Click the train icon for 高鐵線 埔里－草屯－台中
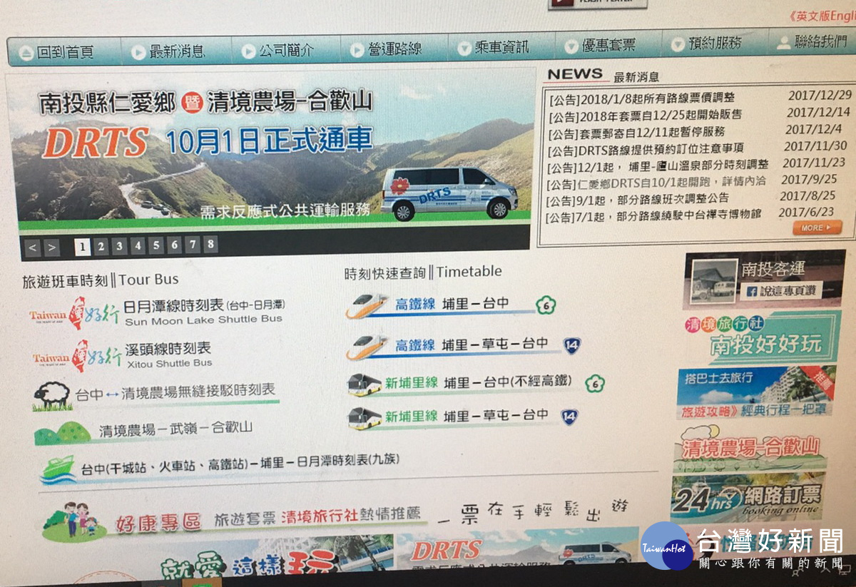 click(x=367, y=347)
